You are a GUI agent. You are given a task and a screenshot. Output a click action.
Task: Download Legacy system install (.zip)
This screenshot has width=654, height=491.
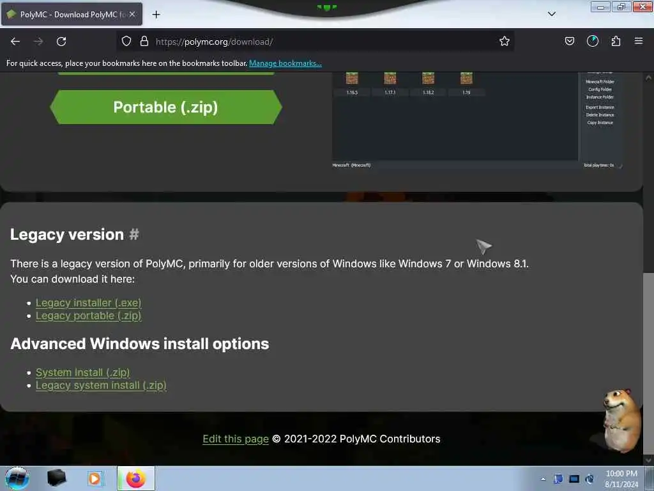pos(101,386)
